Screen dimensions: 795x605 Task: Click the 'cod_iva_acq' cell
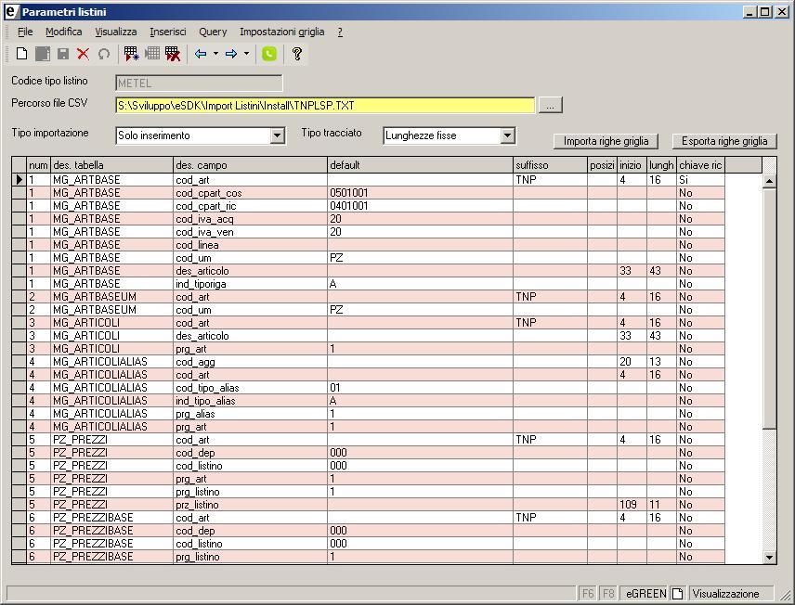[250, 219]
